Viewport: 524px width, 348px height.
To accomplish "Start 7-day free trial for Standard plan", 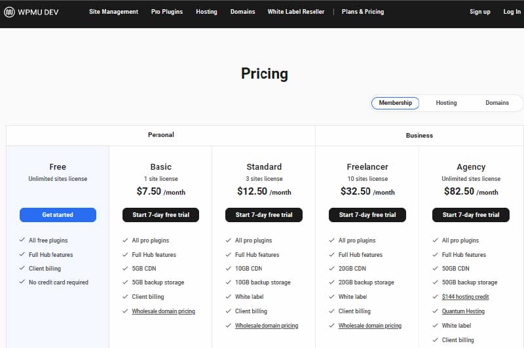I will (264, 215).
